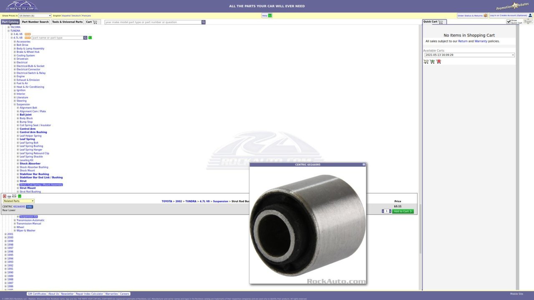Open Gift Certificates footer link

point(37,294)
